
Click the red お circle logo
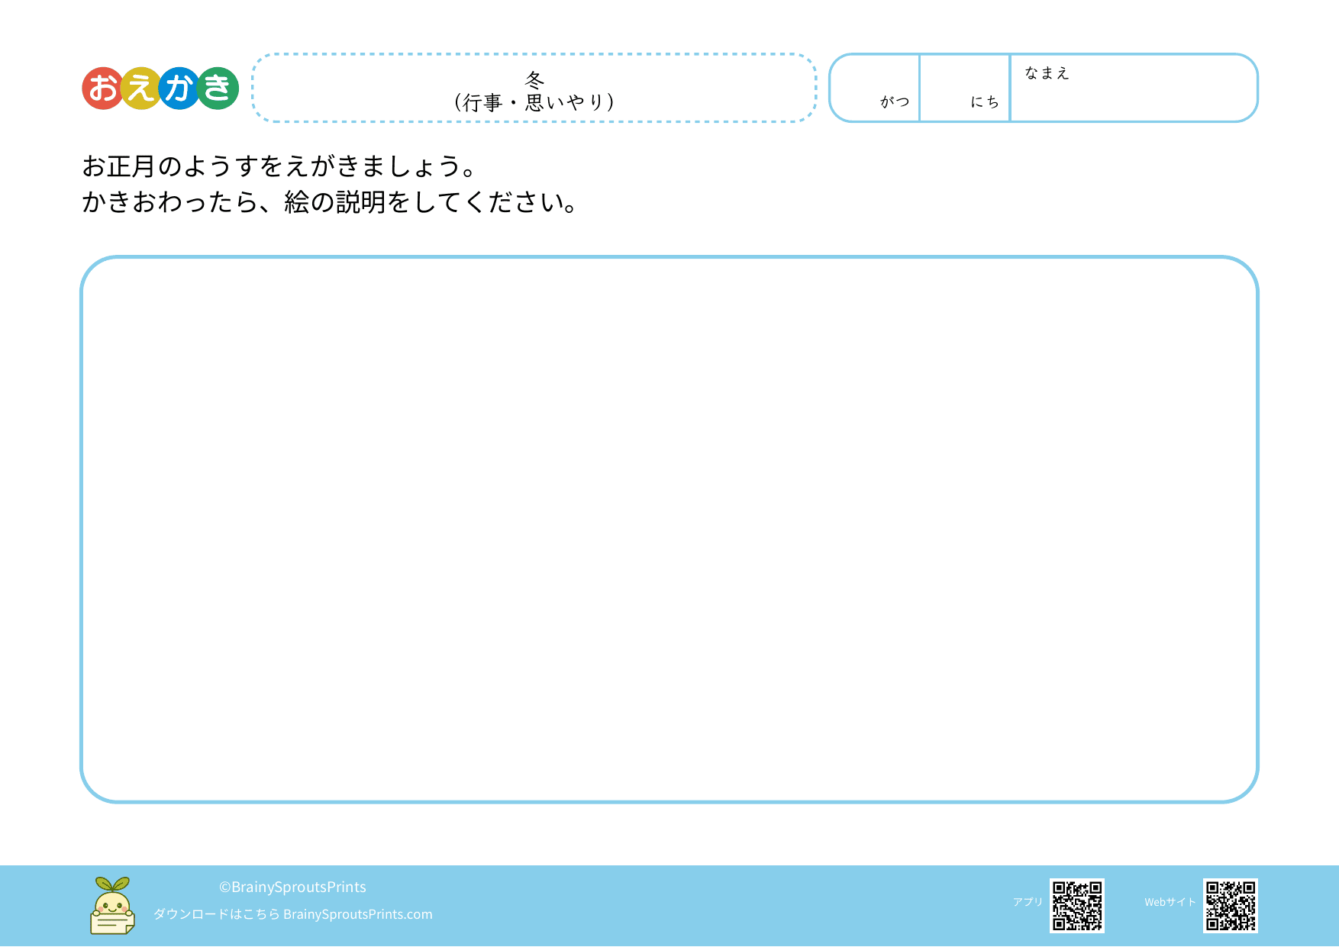[103, 89]
